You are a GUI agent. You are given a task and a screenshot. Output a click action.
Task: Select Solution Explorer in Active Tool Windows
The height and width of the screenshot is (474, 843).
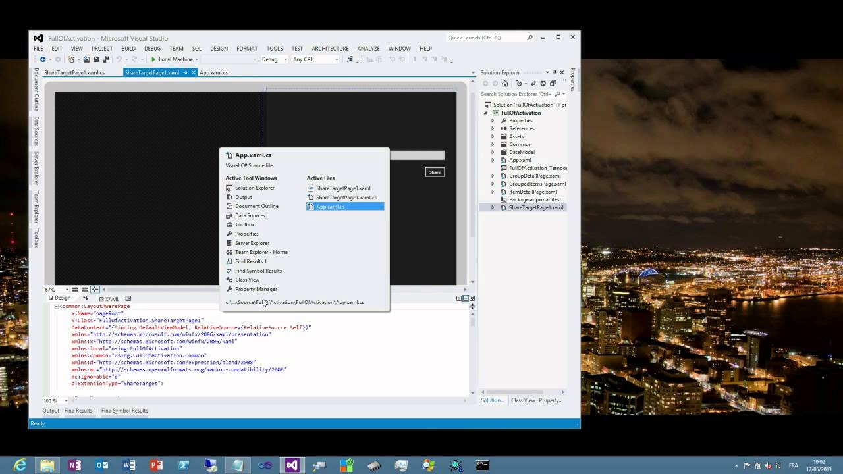pos(255,188)
